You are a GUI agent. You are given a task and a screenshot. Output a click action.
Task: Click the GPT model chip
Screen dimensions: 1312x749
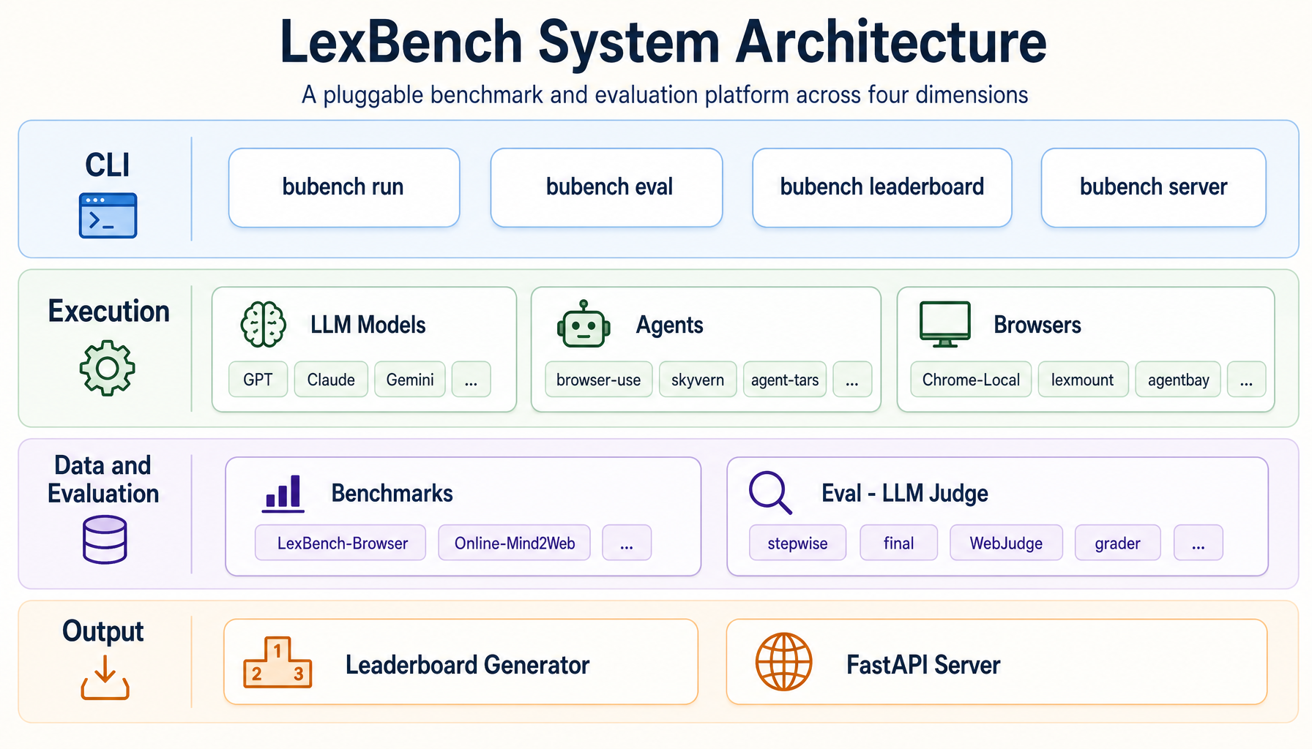[258, 380]
